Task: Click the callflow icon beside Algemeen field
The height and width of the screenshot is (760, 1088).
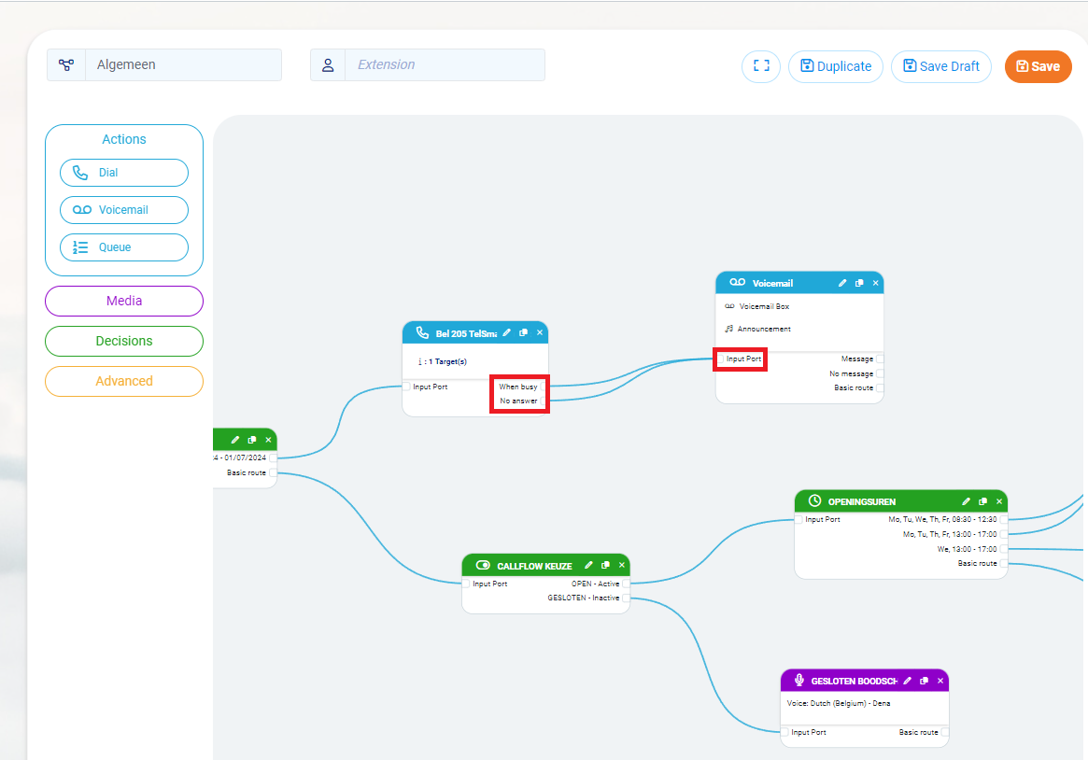Action: 65,65
